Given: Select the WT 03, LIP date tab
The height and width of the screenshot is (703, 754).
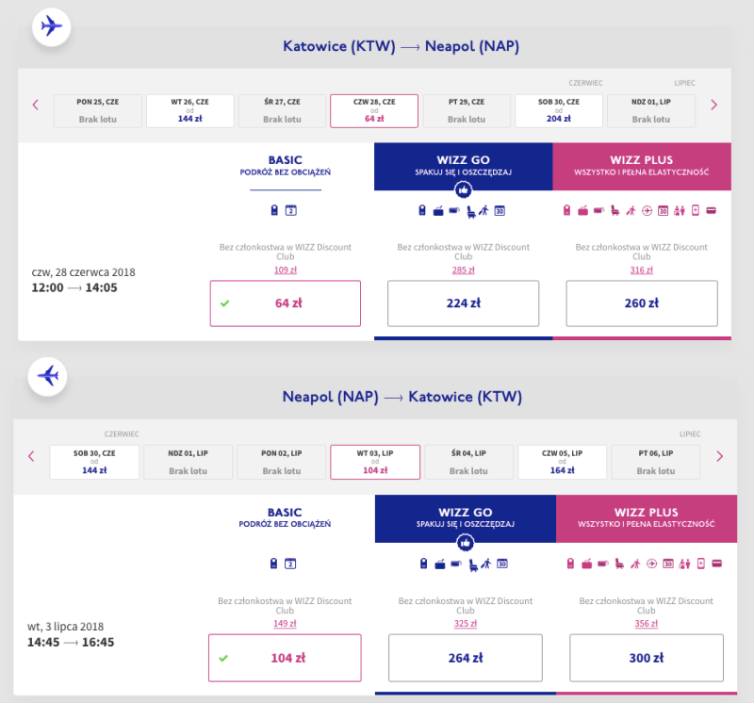Looking at the screenshot, I should point(375,462).
